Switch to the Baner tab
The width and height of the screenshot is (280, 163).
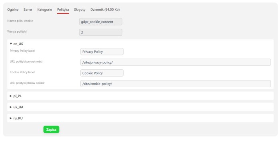pos(28,9)
